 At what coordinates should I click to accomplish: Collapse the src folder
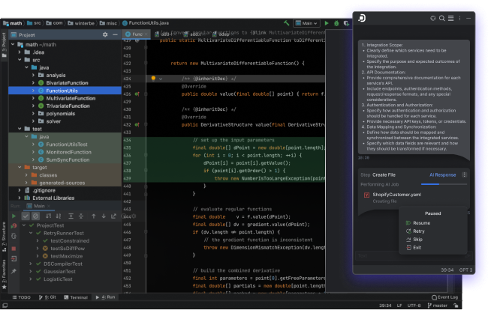[20, 60]
